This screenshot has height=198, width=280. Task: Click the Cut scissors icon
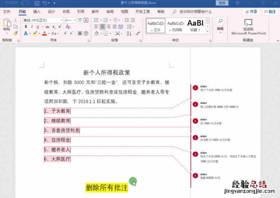pos(16,20)
